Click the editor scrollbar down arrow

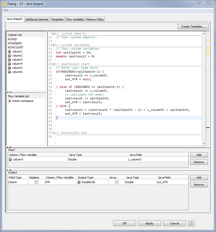coord(204,144)
